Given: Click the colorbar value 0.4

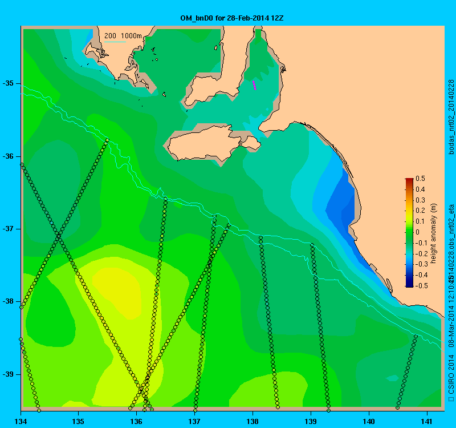Looking at the screenshot, I should pyautogui.click(x=421, y=189).
